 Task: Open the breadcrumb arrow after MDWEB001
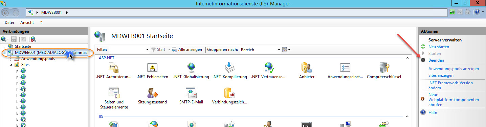click(x=67, y=12)
